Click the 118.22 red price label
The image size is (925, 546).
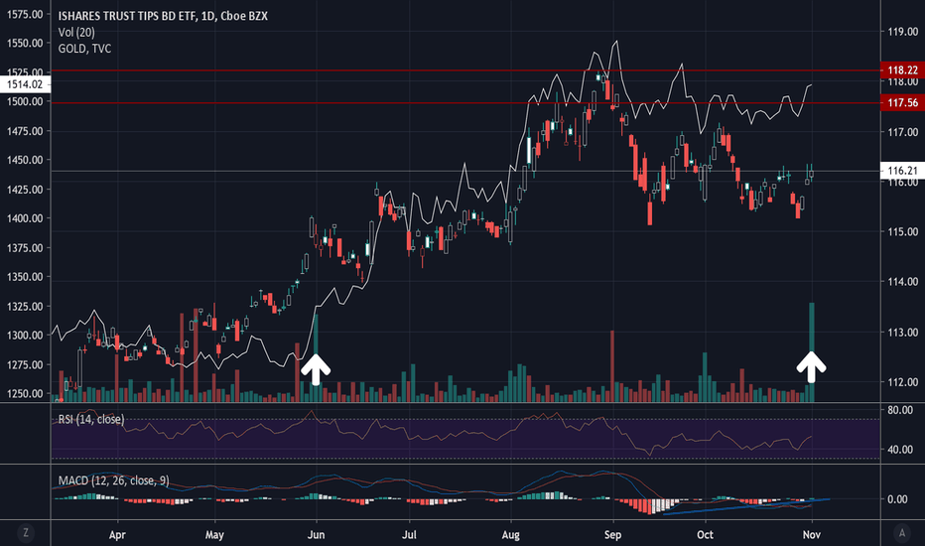click(x=902, y=70)
